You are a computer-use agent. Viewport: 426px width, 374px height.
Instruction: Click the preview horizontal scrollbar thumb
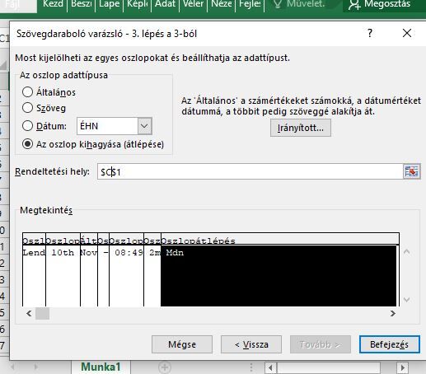[x=42, y=313]
